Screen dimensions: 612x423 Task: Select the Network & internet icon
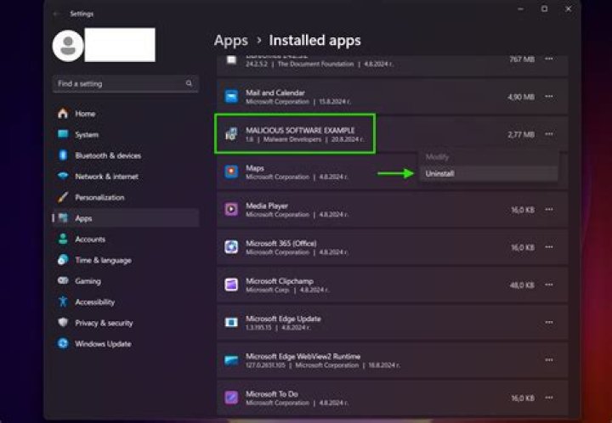[63, 177]
